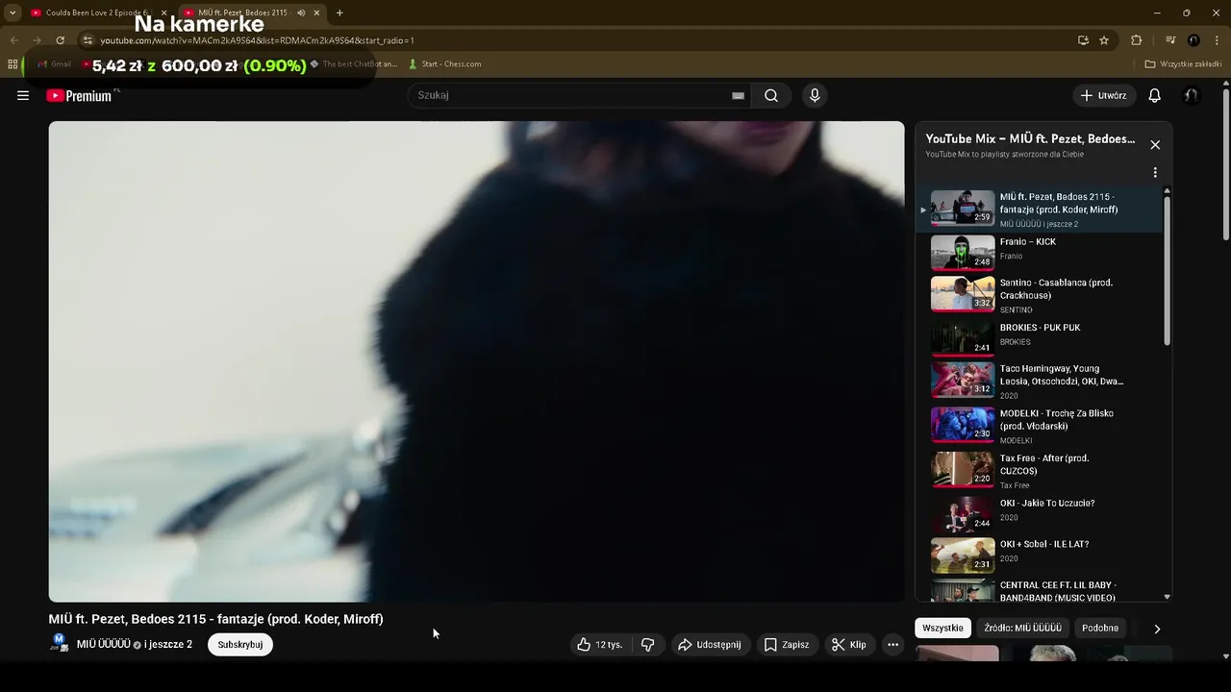Open the on-screen keyboard in search box
This screenshot has width=1231, height=692.
(x=738, y=95)
